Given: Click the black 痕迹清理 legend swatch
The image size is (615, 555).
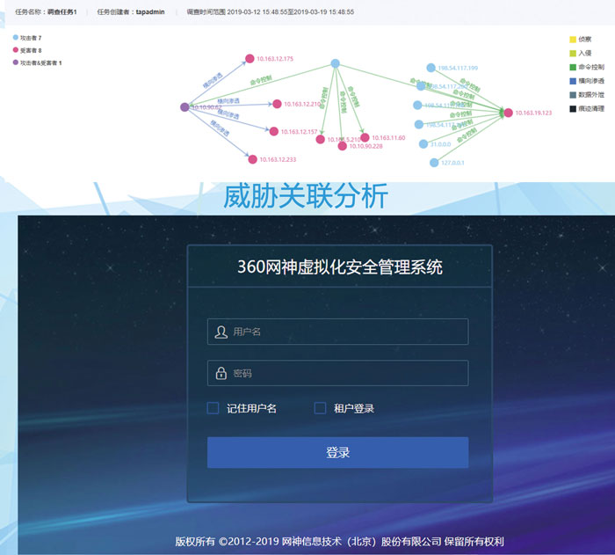Looking at the screenshot, I should tap(573, 109).
